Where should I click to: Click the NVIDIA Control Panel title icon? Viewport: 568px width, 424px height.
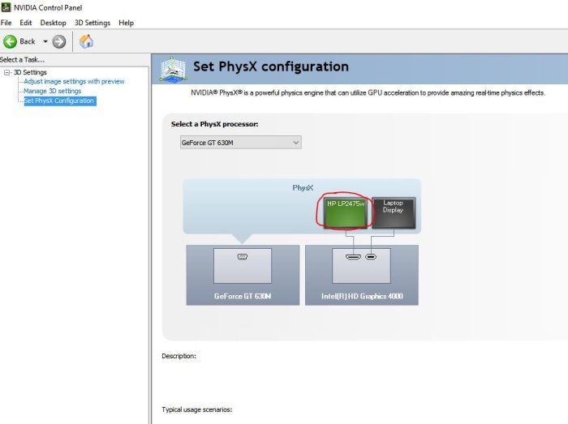(6, 7)
